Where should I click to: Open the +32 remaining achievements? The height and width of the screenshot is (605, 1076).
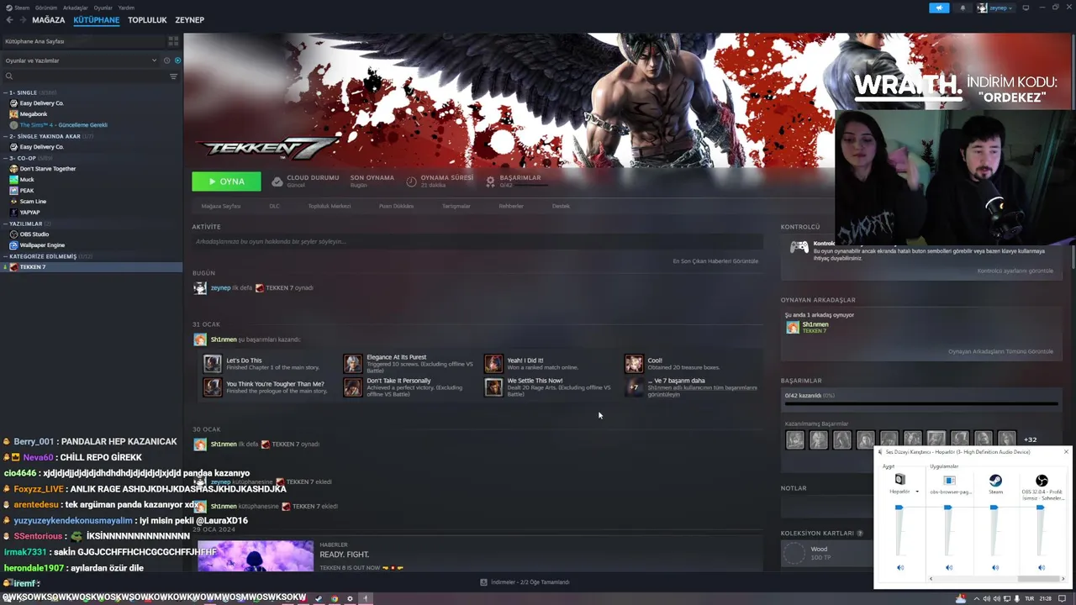(1030, 439)
